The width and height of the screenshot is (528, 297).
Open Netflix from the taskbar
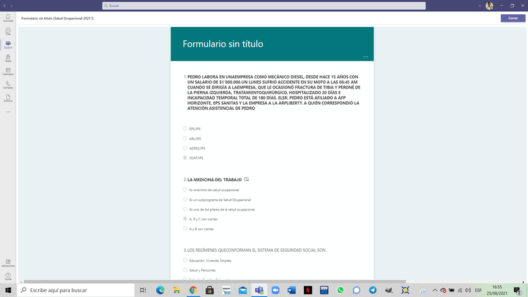coord(308,290)
